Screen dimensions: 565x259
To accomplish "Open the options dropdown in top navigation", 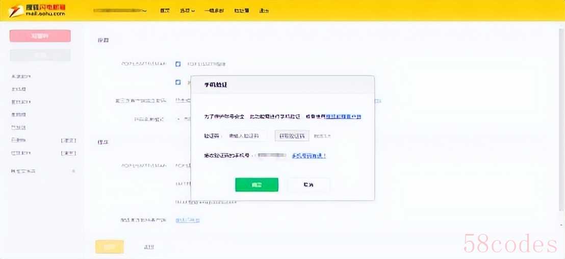I will tap(187, 11).
